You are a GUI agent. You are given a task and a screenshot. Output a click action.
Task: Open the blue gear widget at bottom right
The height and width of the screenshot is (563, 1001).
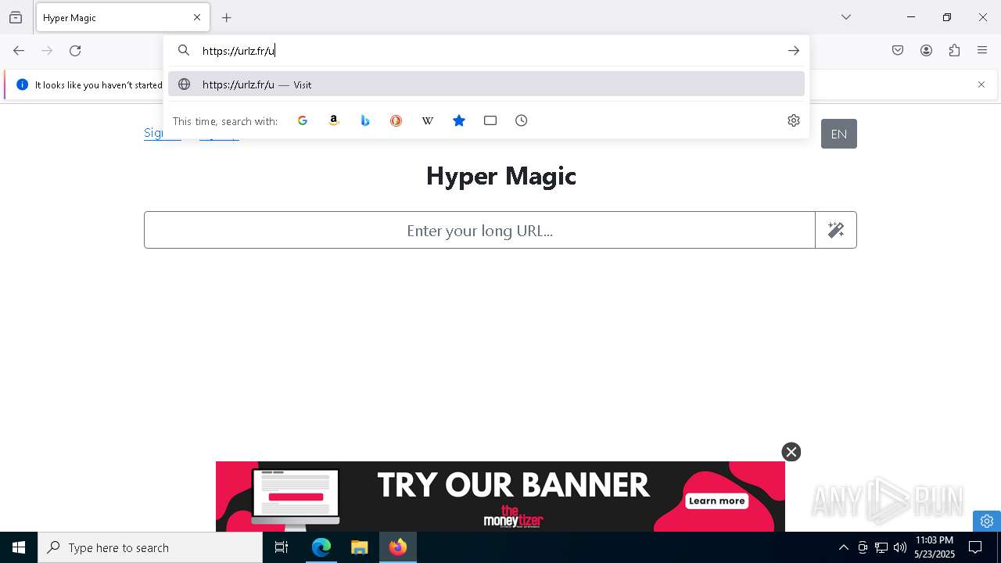tap(987, 521)
